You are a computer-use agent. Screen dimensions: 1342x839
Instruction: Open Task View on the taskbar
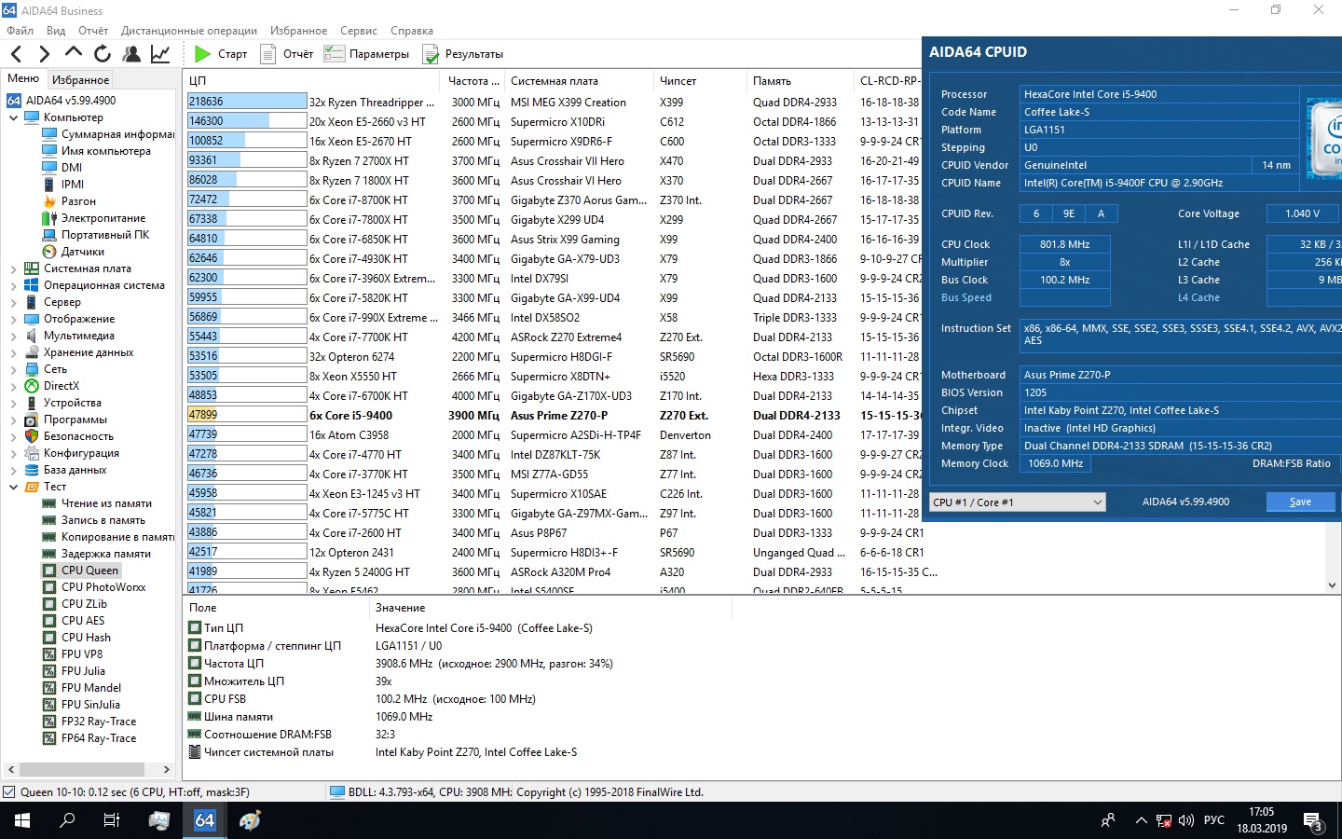(x=112, y=820)
